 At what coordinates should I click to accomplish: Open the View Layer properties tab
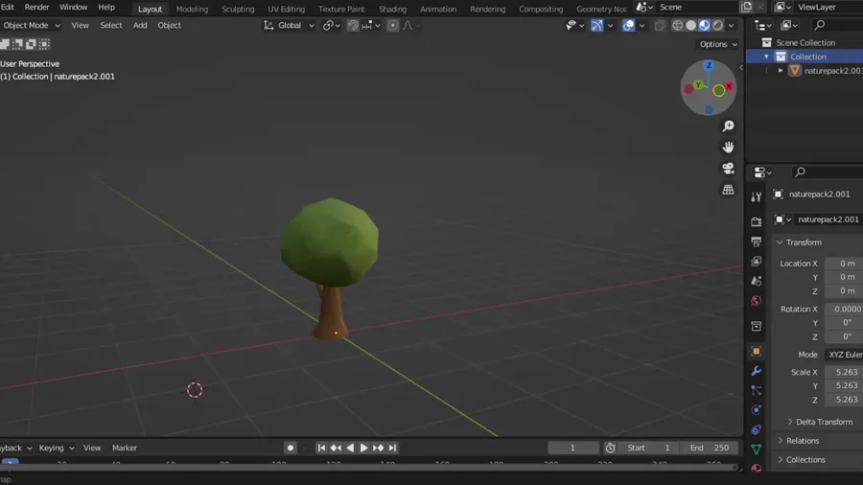757,262
